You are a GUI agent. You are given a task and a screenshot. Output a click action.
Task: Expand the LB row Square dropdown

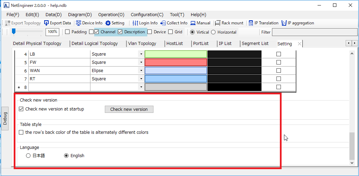[141, 54]
